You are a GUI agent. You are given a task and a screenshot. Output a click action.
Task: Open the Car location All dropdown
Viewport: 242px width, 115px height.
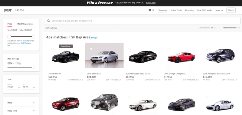point(207,28)
